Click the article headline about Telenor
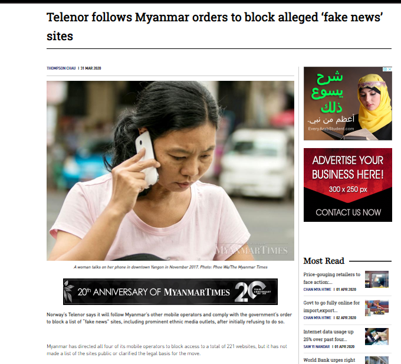 pos(215,27)
